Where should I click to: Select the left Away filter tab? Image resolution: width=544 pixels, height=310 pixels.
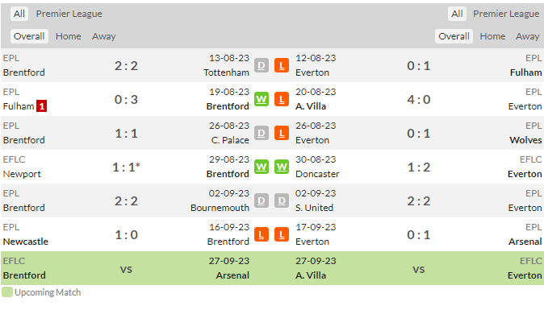click(x=104, y=36)
